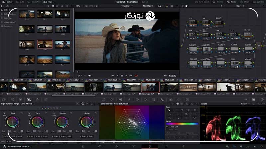Open the Info palette

pyautogui.click(x=262, y=100)
